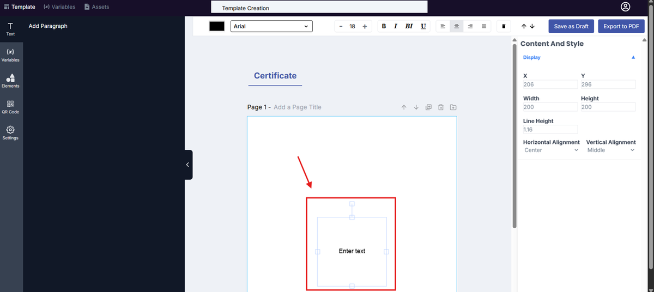This screenshot has height=292, width=654.
Task: Toggle bold-italic formatting
Action: [409, 26]
